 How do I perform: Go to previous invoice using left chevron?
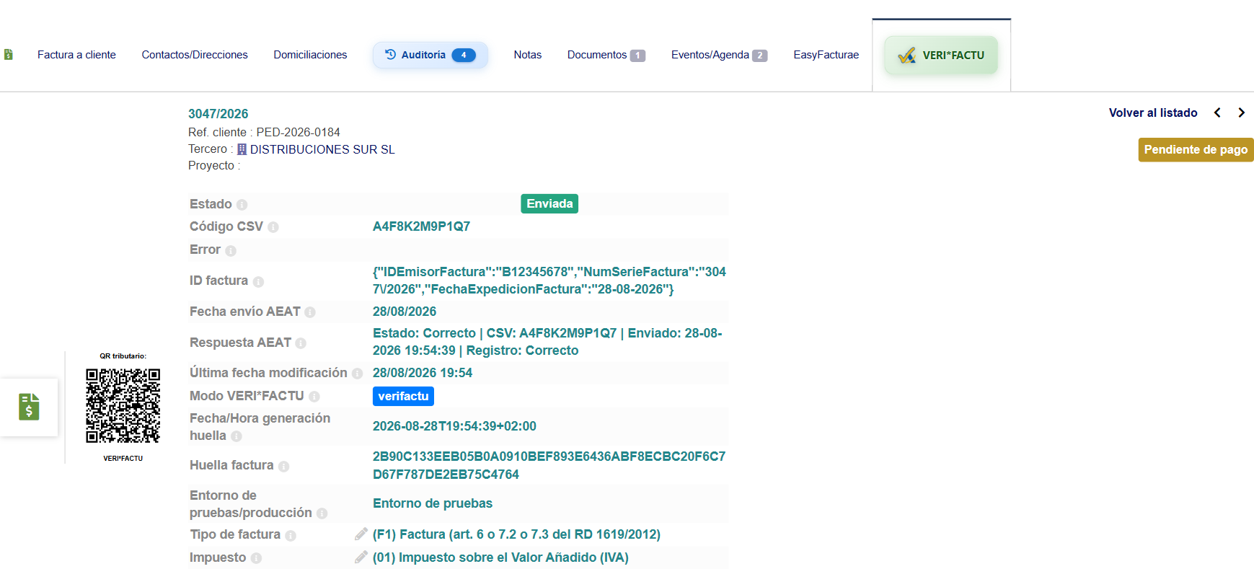(1217, 113)
